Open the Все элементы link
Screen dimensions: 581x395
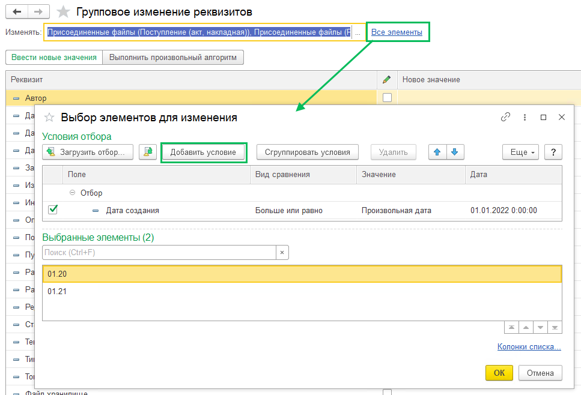point(397,32)
